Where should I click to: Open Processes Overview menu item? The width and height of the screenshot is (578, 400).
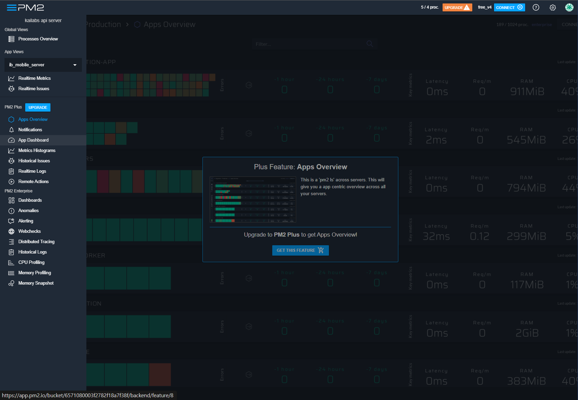coord(43,39)
